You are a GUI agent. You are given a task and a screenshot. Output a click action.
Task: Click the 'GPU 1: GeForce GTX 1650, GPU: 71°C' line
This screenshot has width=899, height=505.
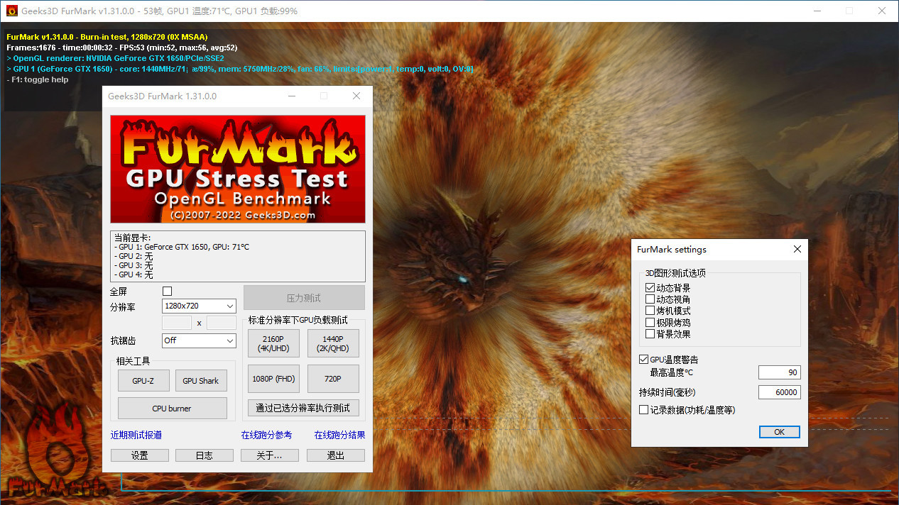[x=182, y=247]
